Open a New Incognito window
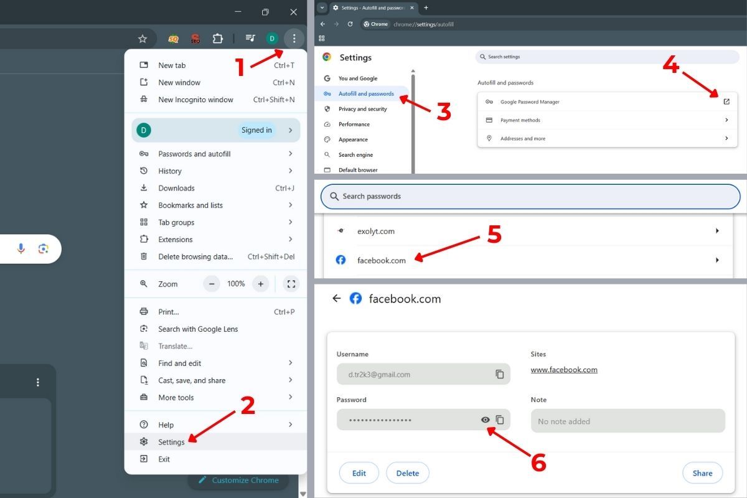Image resolution: width=747 pixels, height=498 pixels. (216, 100)
